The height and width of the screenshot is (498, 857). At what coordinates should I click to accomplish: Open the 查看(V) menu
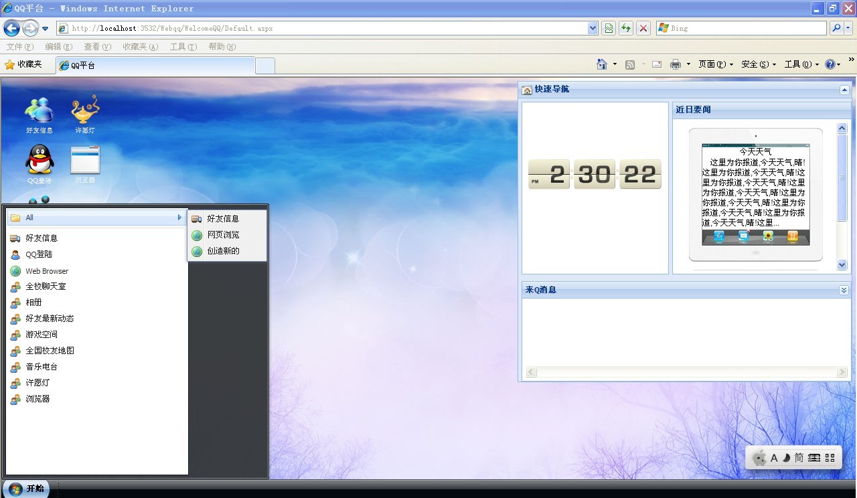(x=98, y=47)
